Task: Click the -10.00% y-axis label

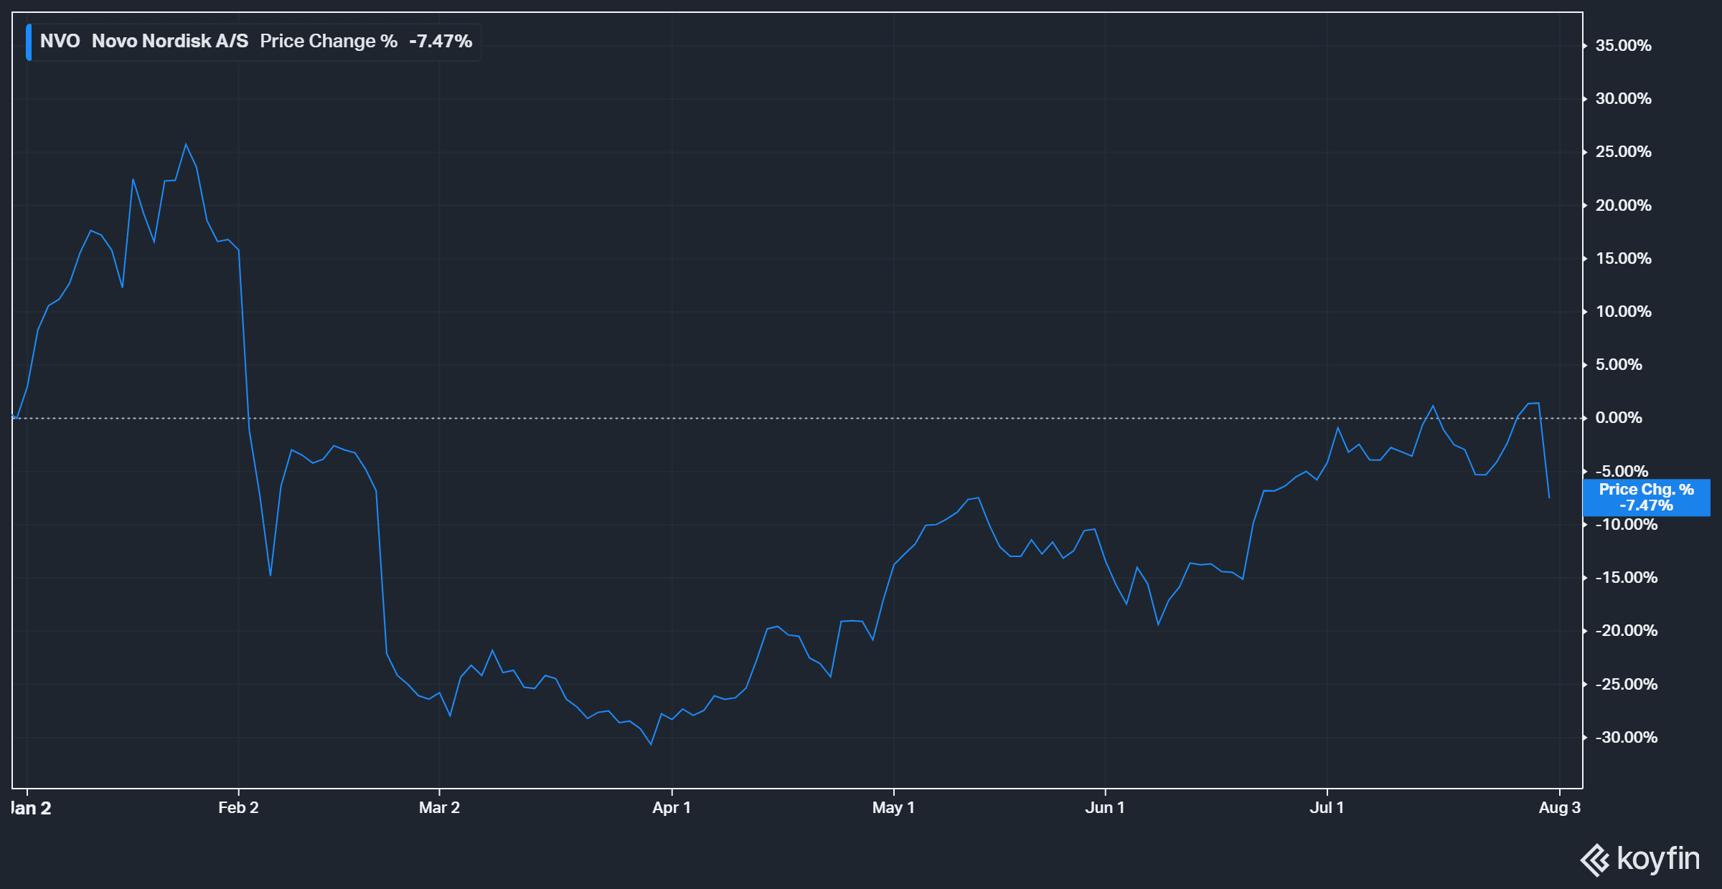Action: coord(1627,525)
